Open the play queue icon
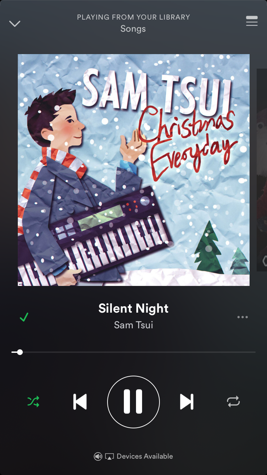267x475 pixels. click(x=252, y=21)
